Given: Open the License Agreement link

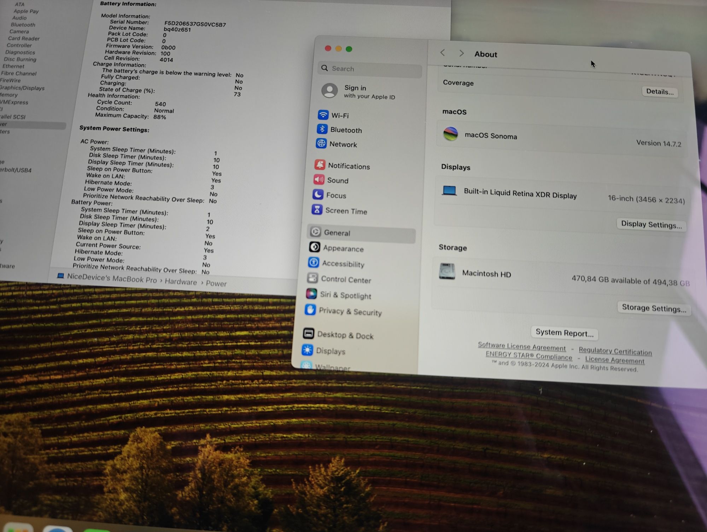Looking at the screenshot, I should click(615, 360).
